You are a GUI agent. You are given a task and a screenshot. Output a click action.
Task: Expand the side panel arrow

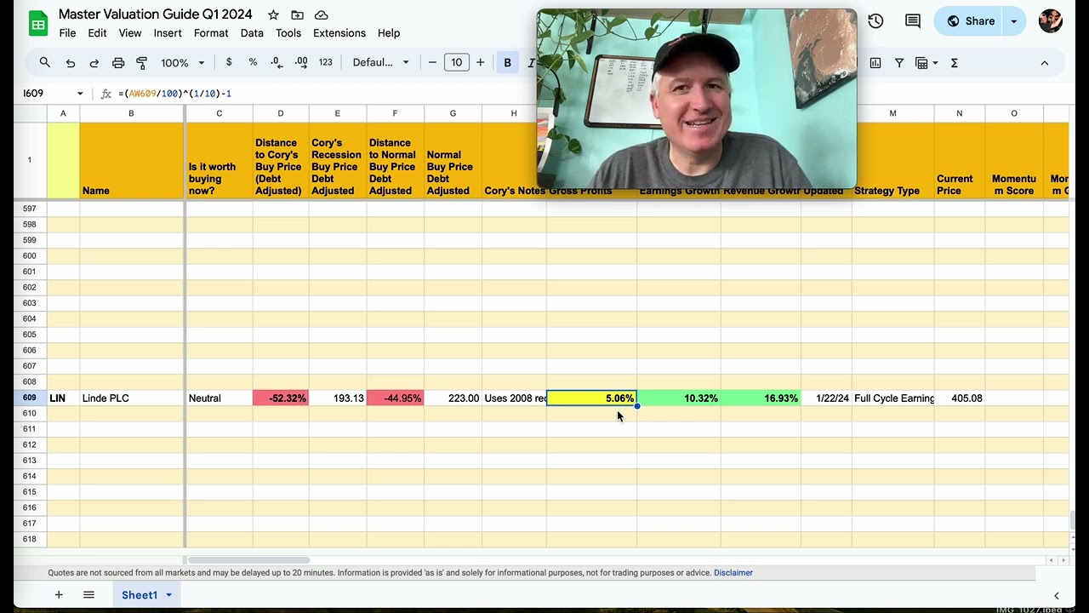point(1057,595)
